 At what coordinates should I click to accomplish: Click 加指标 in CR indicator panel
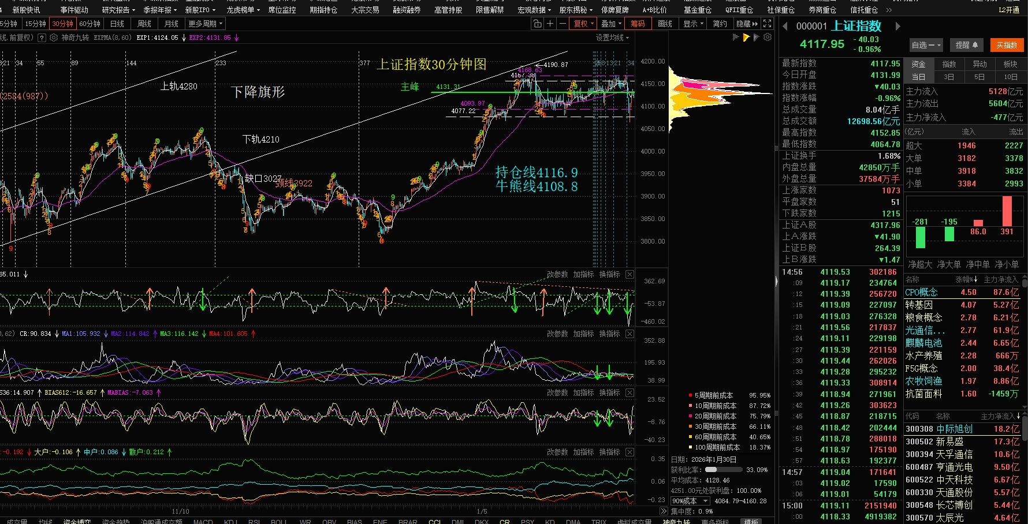coord(583,334)
